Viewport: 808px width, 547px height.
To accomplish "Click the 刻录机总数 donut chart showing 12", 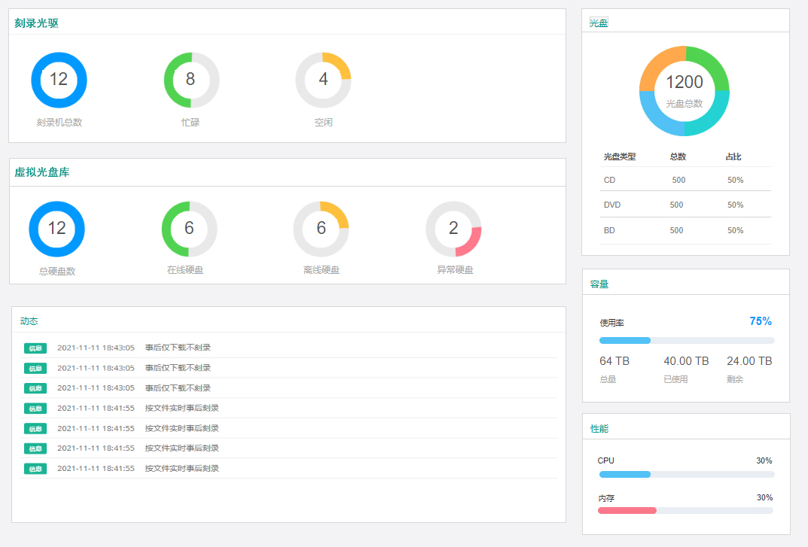I will click(59, 80).
